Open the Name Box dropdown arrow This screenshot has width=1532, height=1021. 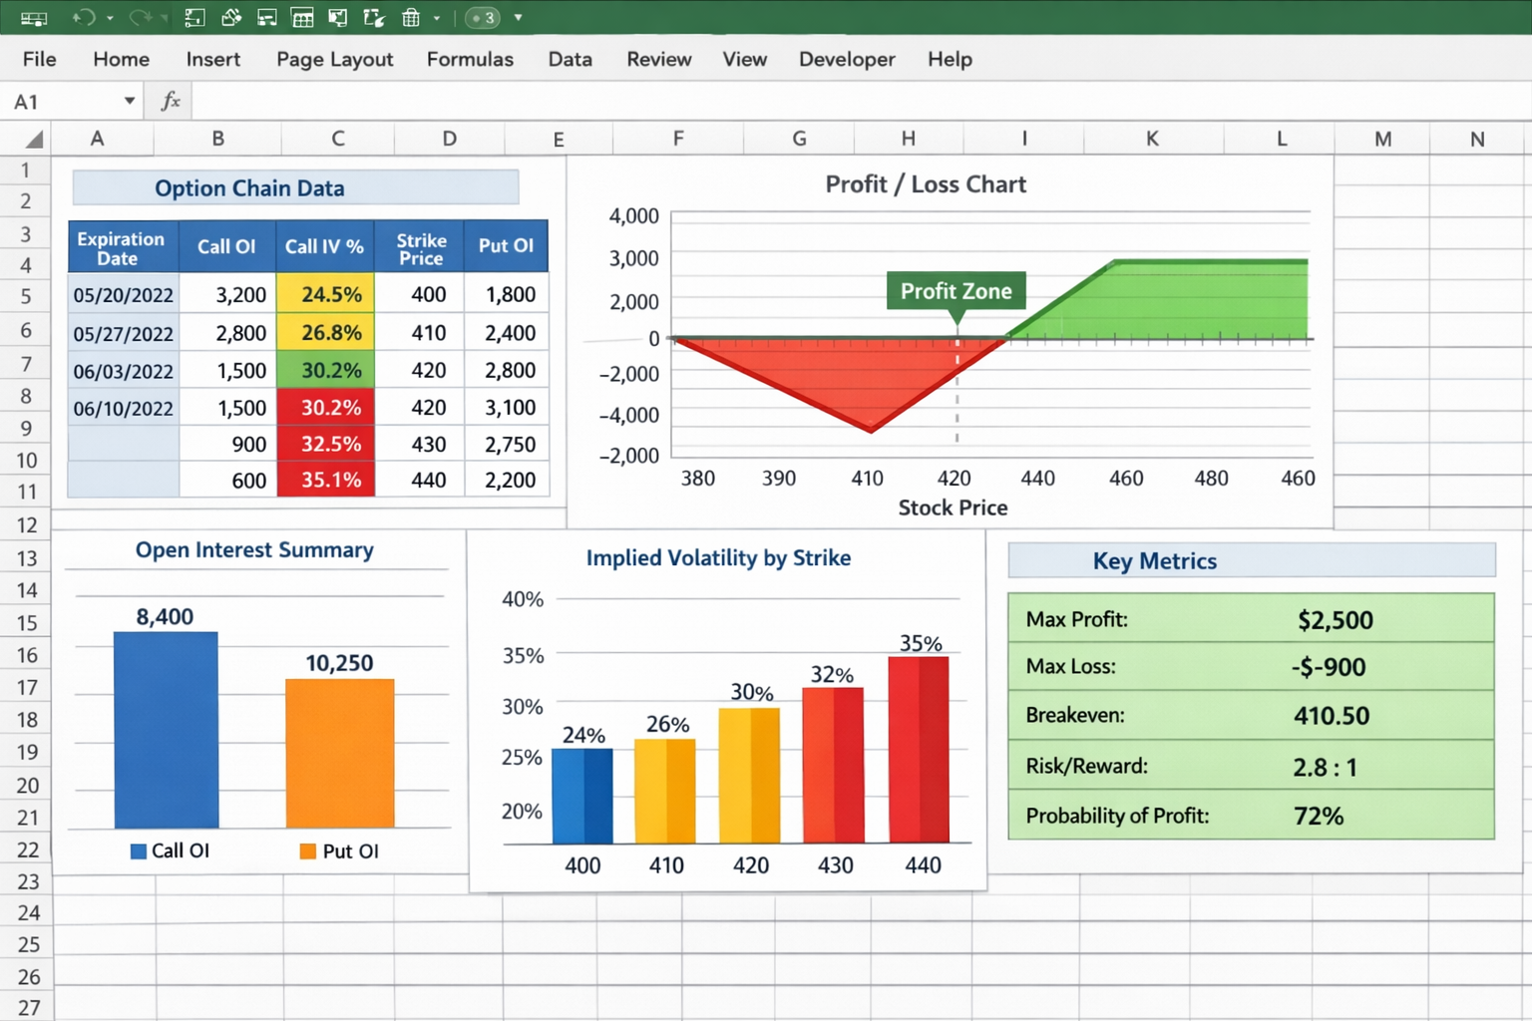(x=129, y=101)
